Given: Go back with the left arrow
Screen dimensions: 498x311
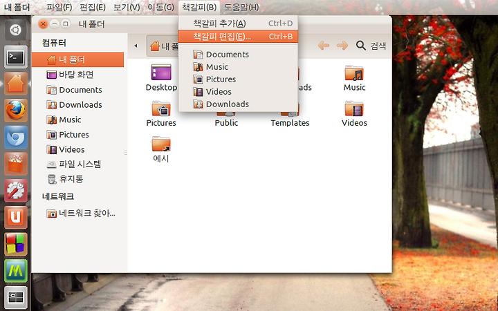Looking at the screenshot, I should 324,46.
